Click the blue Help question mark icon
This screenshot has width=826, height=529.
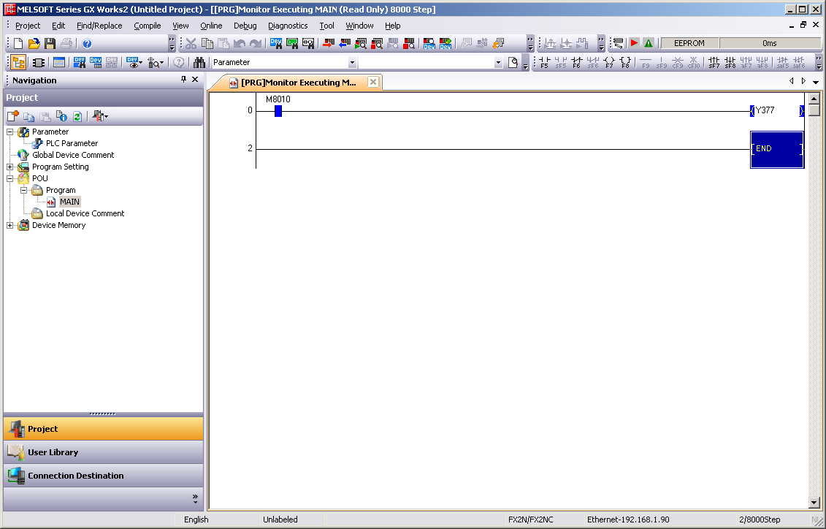pos(87,44)
